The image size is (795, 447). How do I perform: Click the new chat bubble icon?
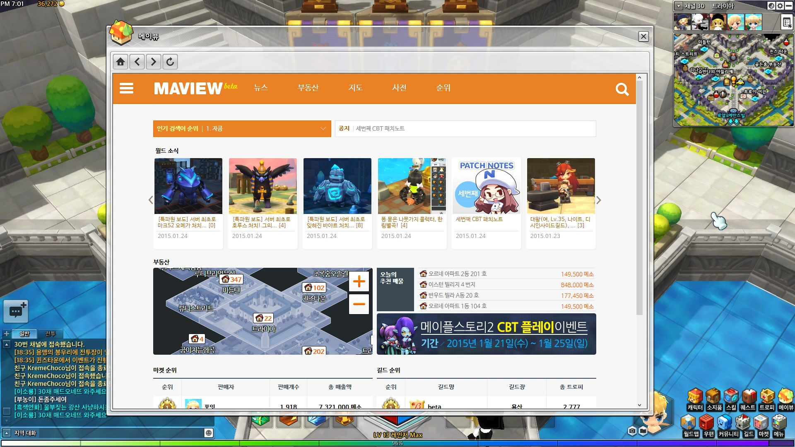(16, 311)
